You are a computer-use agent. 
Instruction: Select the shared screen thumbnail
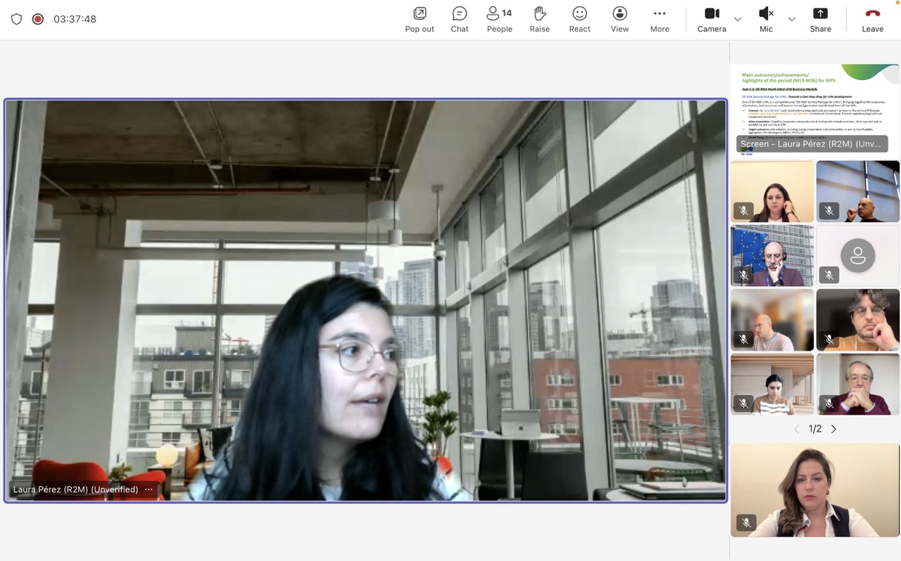coord(815,109)
